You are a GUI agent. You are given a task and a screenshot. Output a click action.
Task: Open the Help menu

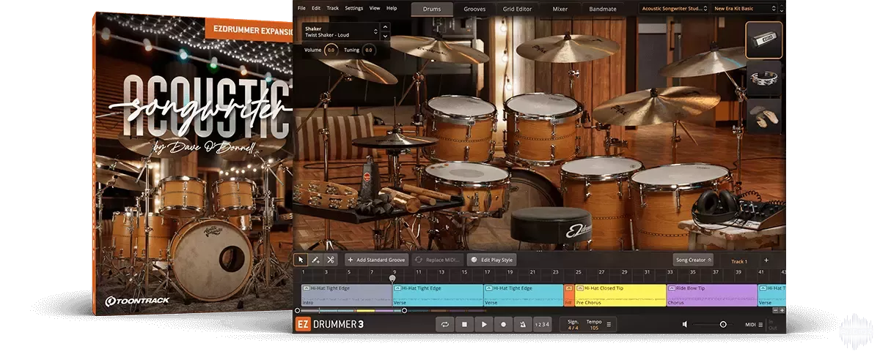(392, 8)
